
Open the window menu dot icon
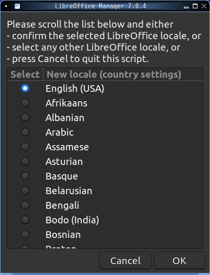(x=6, y=6)
